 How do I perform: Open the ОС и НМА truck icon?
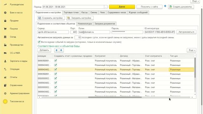(5, 53)
